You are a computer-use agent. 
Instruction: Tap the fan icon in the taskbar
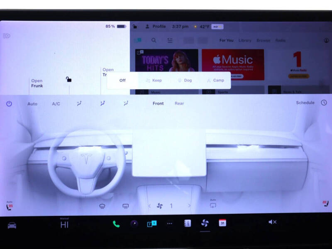[x=205, y=223]
